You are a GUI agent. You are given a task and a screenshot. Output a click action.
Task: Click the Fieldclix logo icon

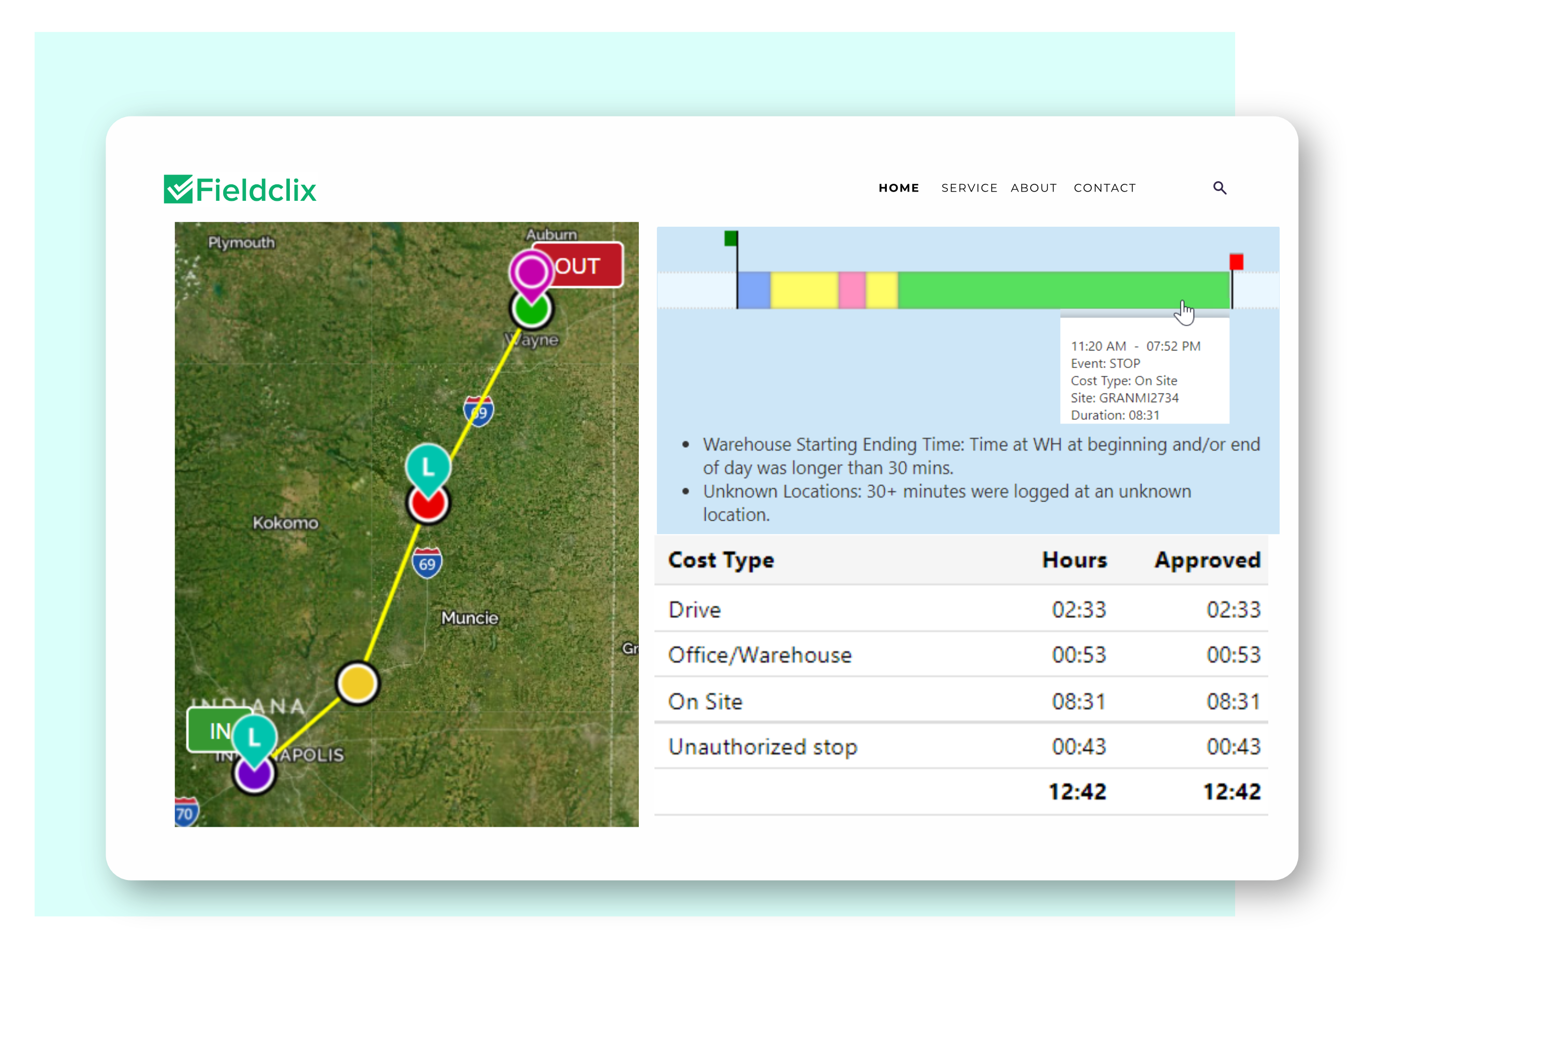(x=179, y=189)
